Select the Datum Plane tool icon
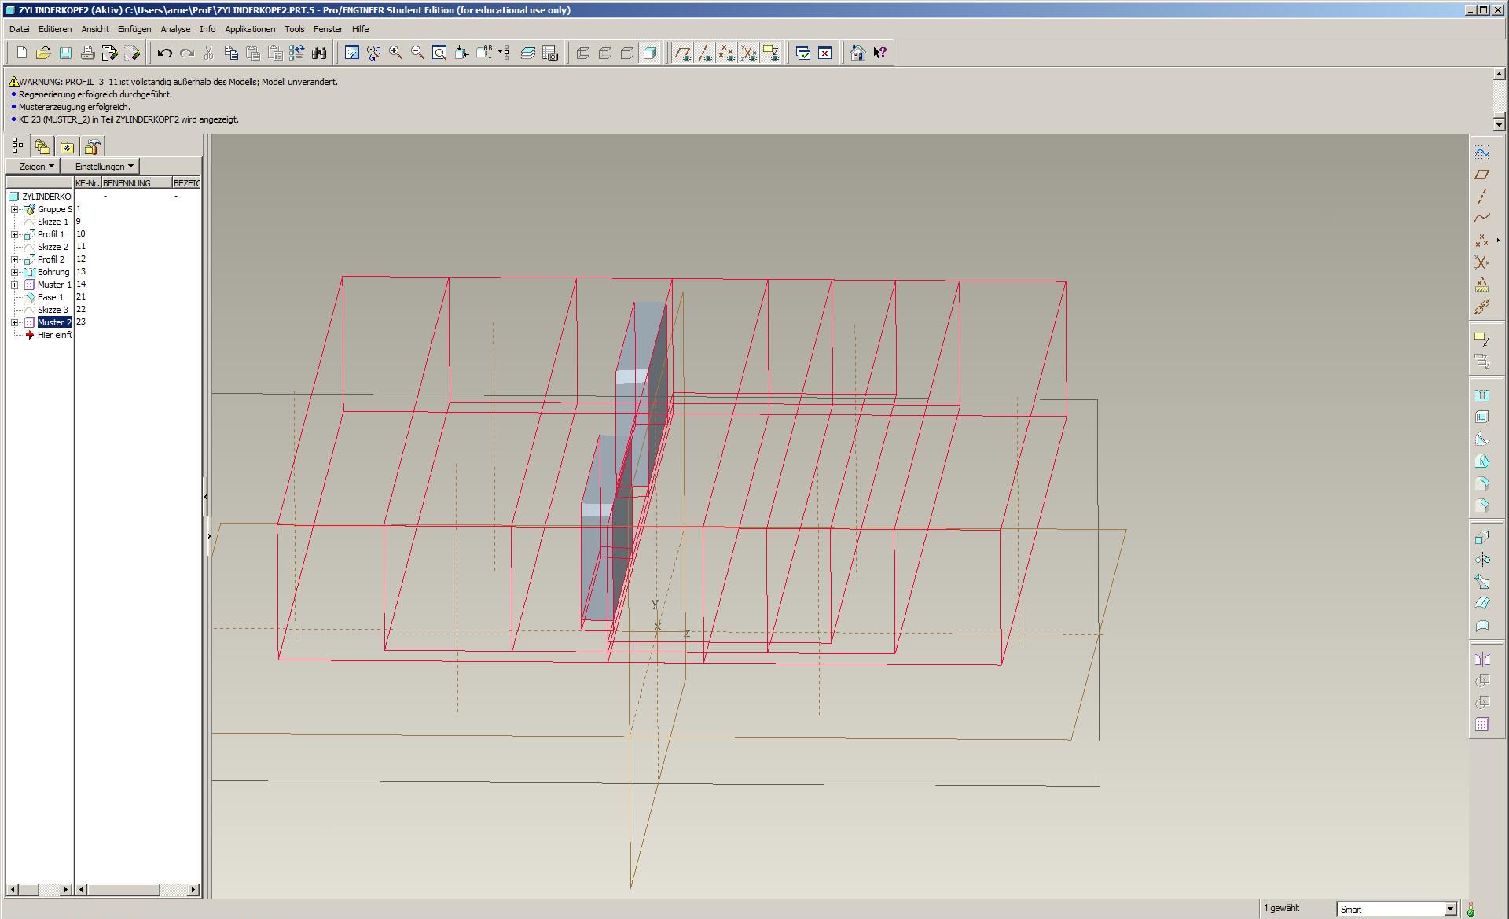The height and width of the screenshot is (919, 1509). tap(1482, 175)
